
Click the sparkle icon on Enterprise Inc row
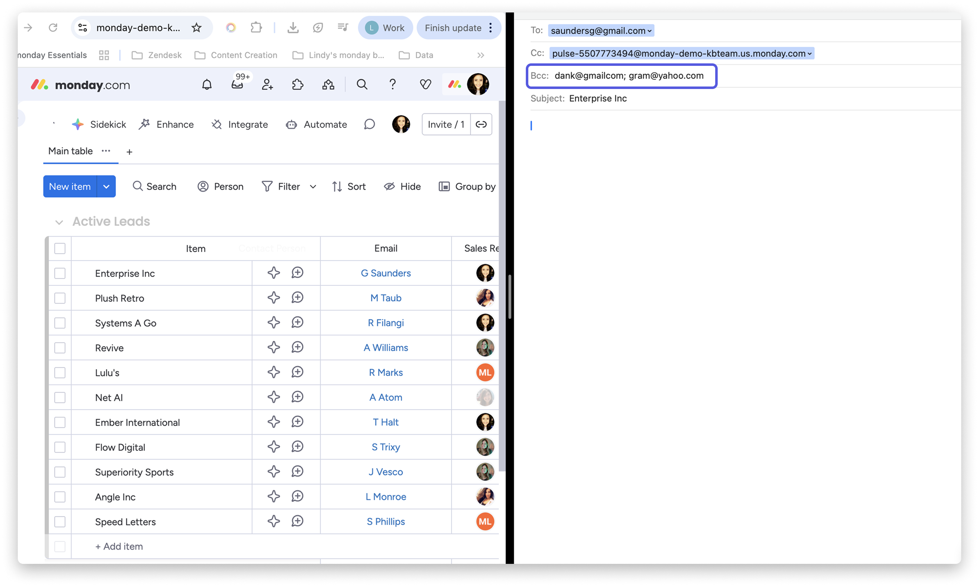pyautogui.click(x=273, y=273)
